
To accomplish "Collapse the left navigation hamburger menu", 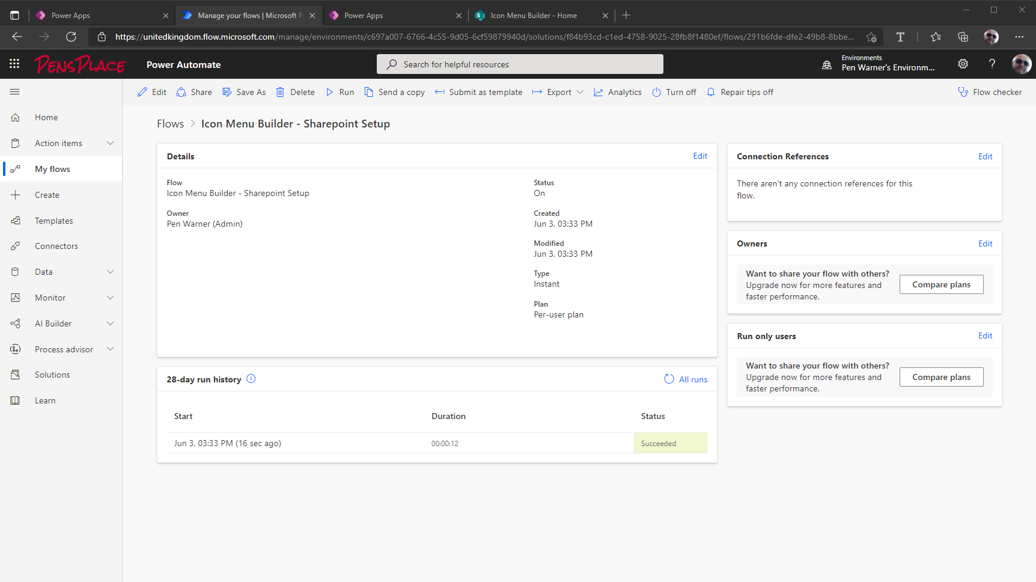I will coord(15,92).
